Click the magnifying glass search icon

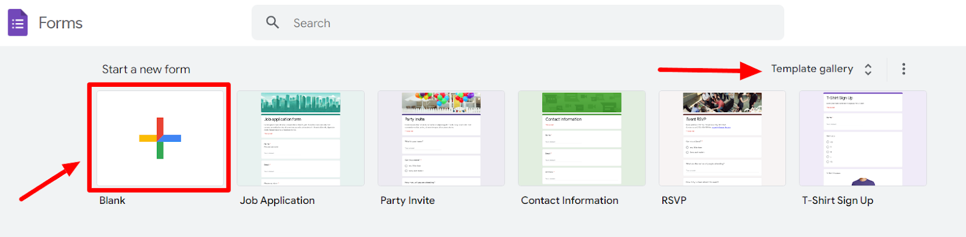272,22
